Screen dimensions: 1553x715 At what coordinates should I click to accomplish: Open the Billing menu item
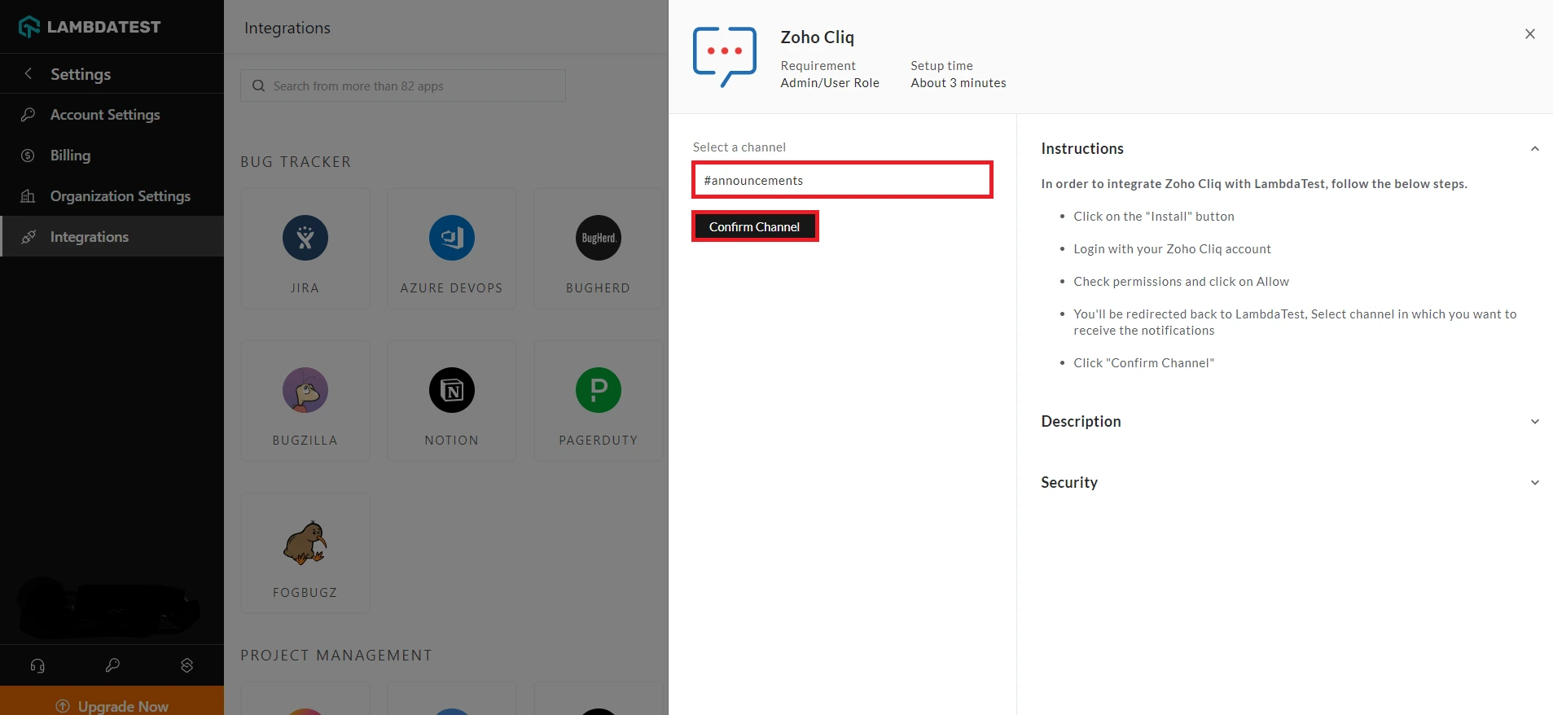tap(70, 156)
